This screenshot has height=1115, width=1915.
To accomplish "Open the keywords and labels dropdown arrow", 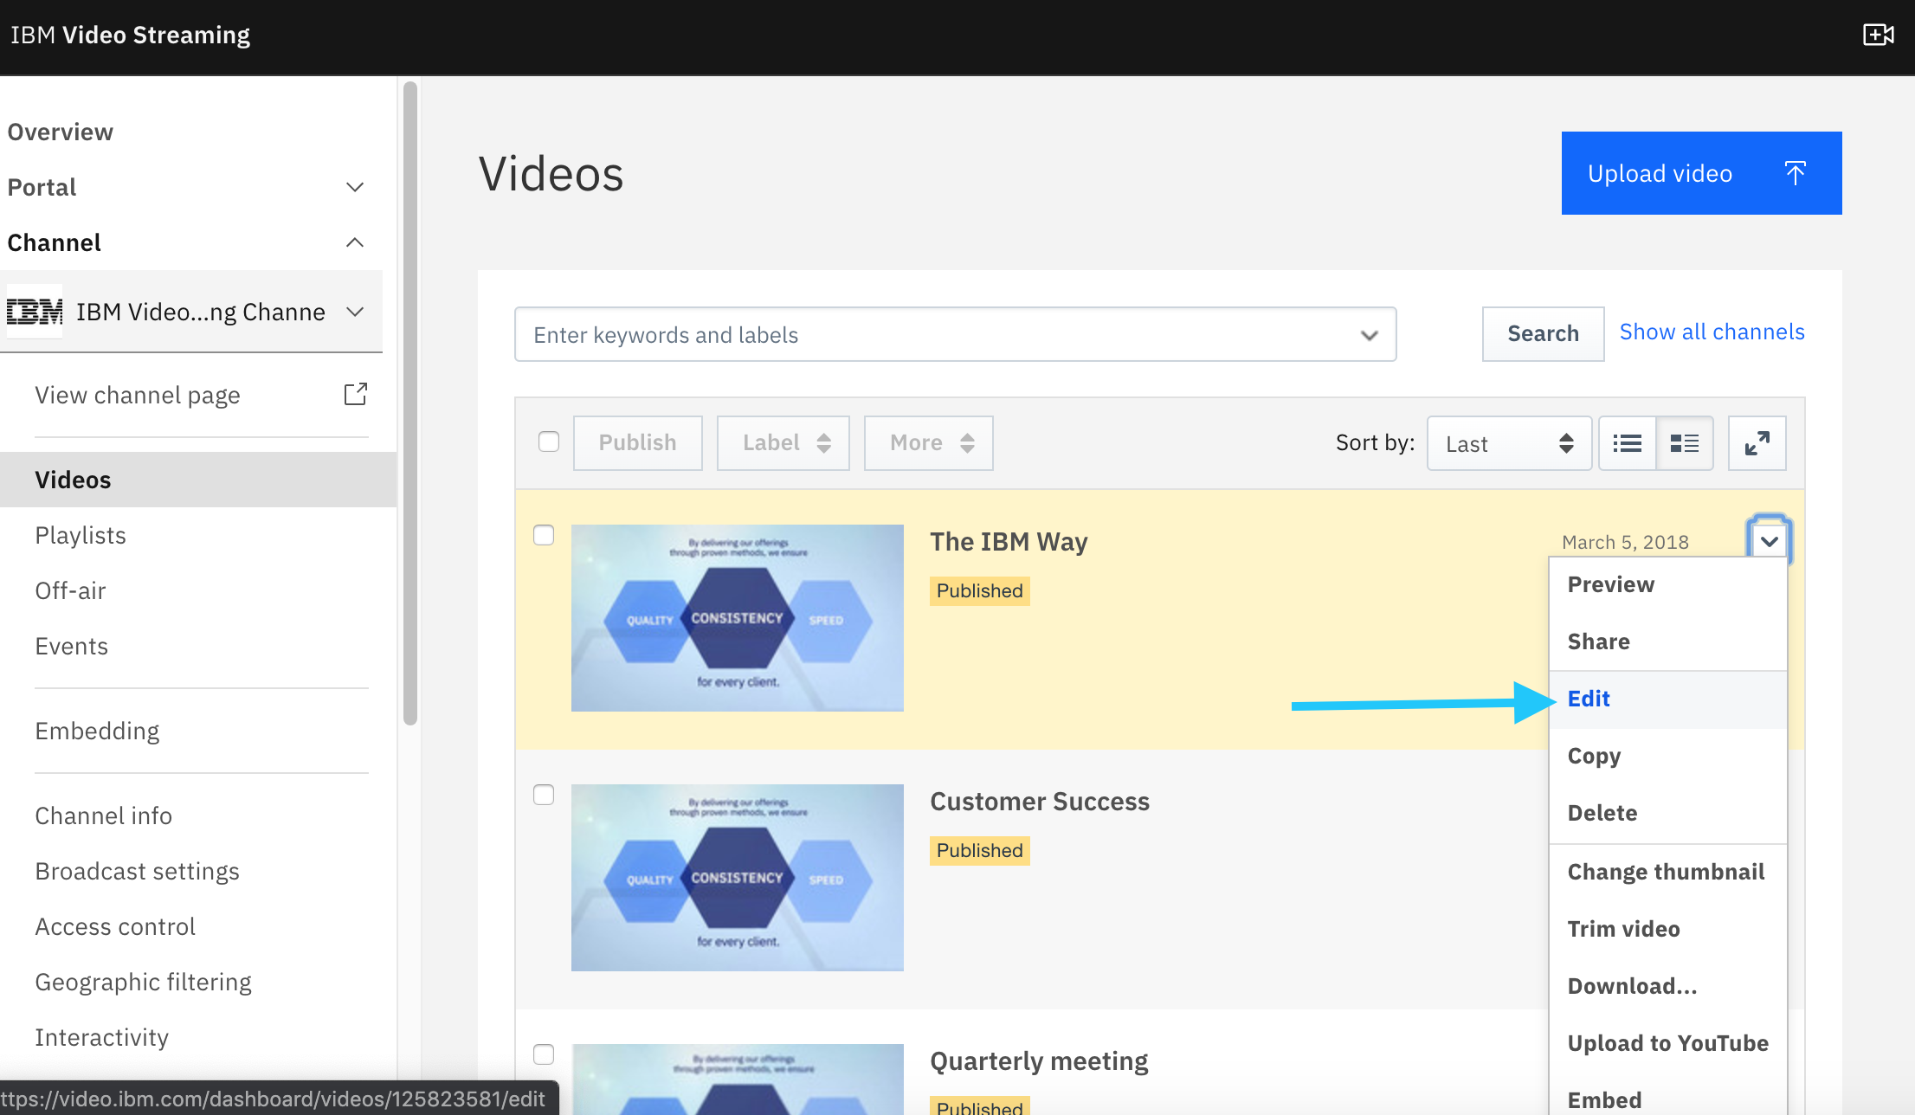I will pos(1369,335).
